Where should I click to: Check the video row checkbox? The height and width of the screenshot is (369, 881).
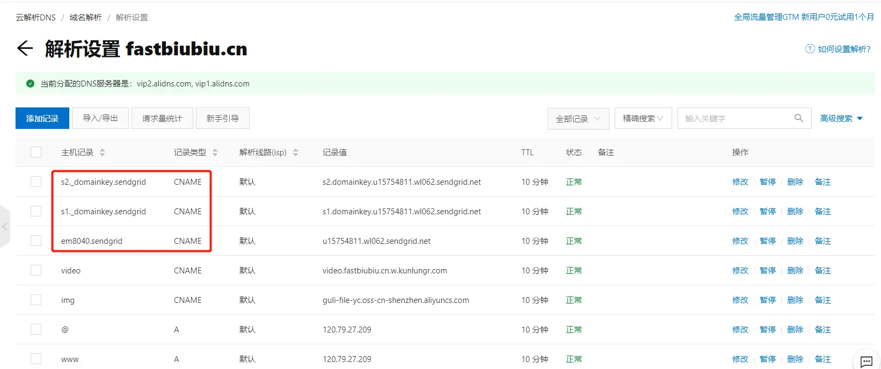tap(36, 270)
